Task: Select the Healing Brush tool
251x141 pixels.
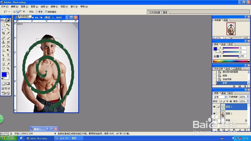Action: 3,38
